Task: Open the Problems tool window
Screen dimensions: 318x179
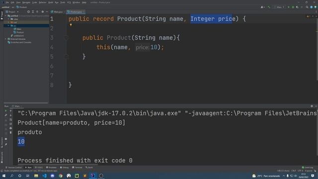Action: tap(51, 168)
